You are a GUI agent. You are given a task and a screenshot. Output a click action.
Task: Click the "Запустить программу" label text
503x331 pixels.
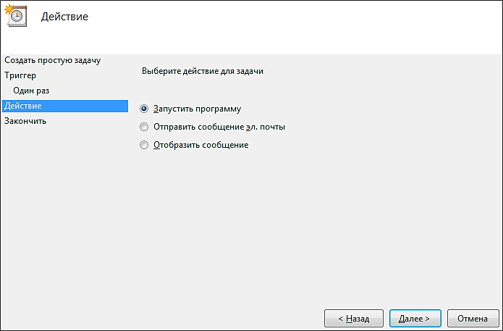(197, 109)
